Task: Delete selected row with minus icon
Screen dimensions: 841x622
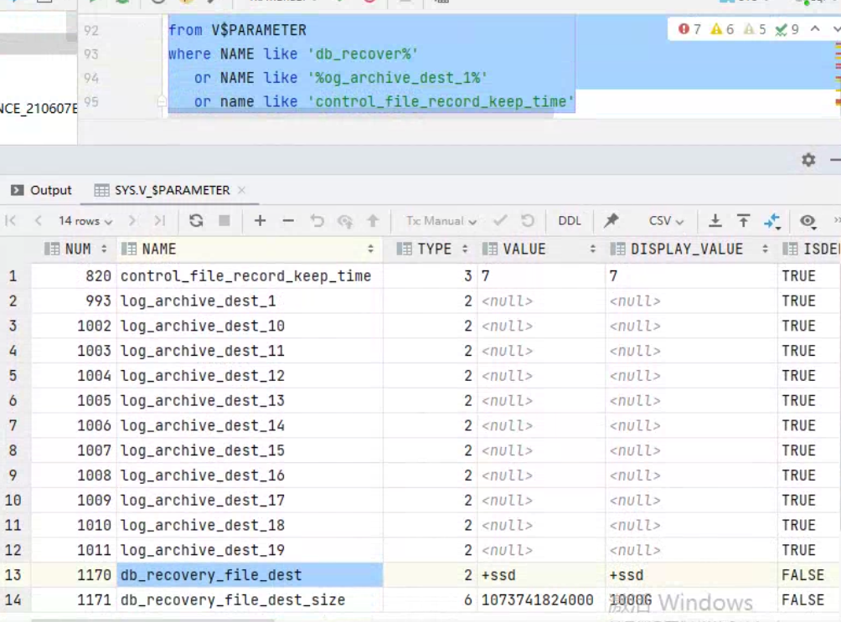Action: pos(288,221)
